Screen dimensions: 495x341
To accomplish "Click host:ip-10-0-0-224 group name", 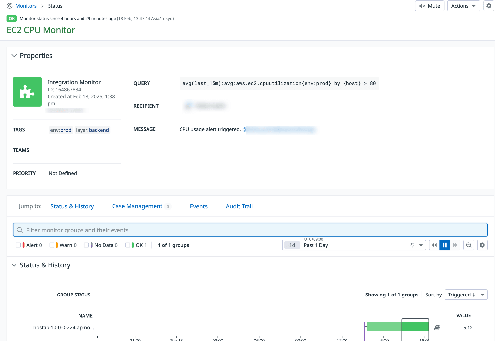I will click(64, 328).
